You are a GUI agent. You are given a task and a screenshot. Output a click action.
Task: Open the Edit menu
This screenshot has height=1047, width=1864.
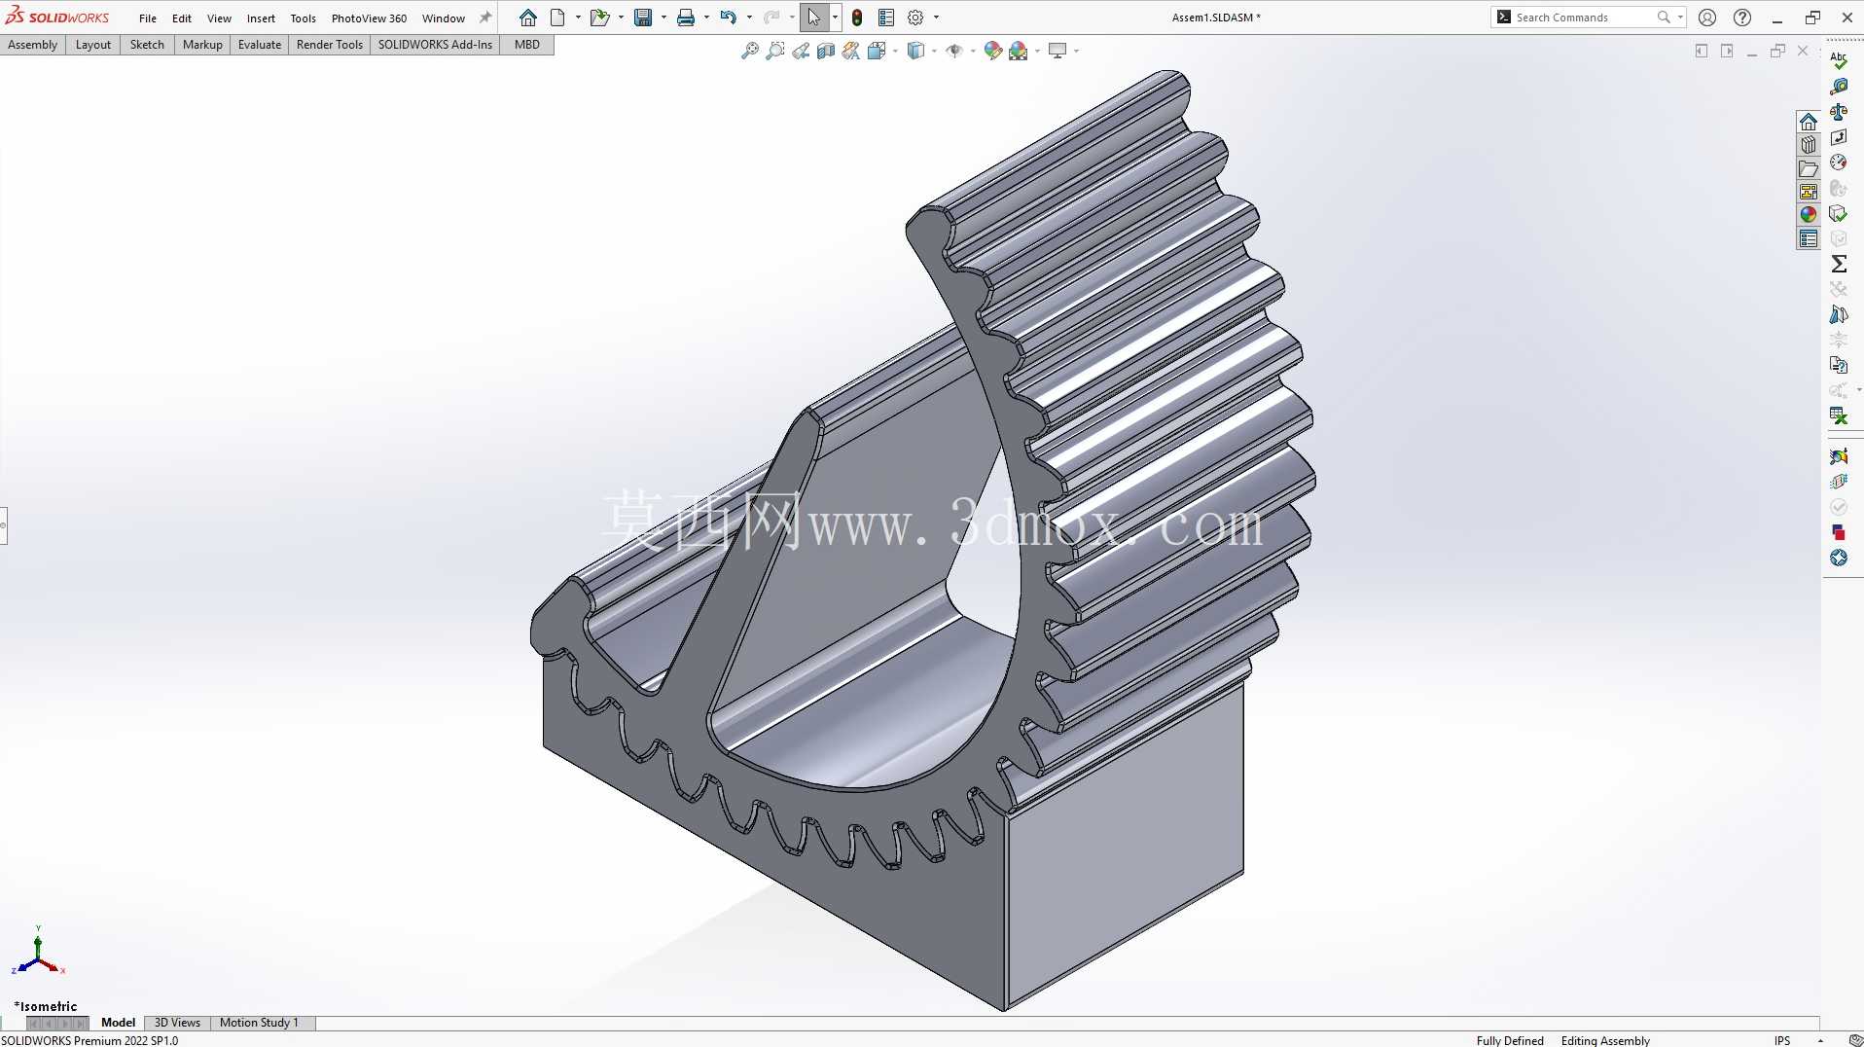click(182, 18)
